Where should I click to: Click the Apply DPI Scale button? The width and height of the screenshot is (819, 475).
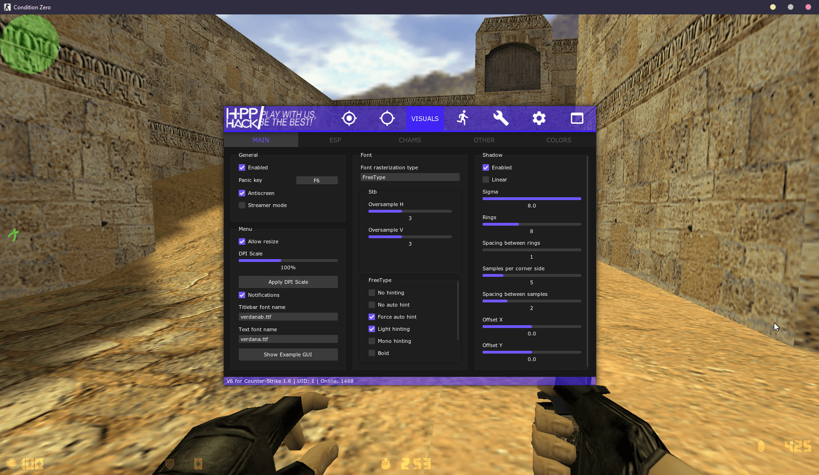[x=288, y=282]
